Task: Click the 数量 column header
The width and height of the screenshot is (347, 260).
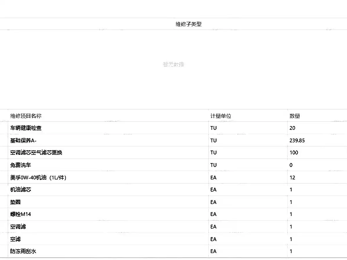Action: [295, 116]
